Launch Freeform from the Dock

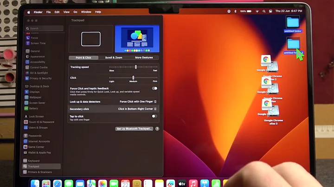point(170,184)
